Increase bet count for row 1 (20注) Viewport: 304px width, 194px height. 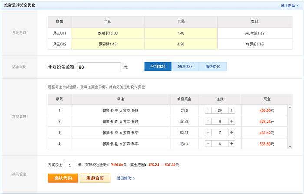pos(231,110)
